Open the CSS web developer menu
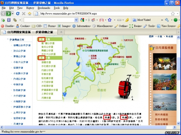Screen dimensions: 181x135 [37, 26]
